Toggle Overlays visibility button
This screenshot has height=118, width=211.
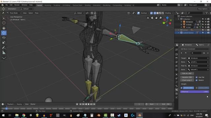(x=138, y=13)
